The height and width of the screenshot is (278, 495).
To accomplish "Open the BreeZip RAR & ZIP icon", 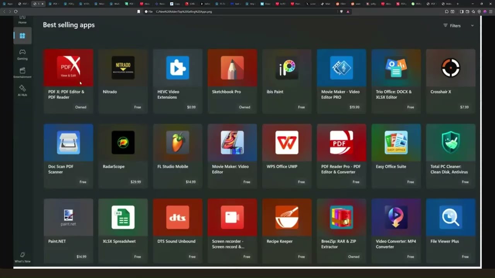I will coord(341,217).
